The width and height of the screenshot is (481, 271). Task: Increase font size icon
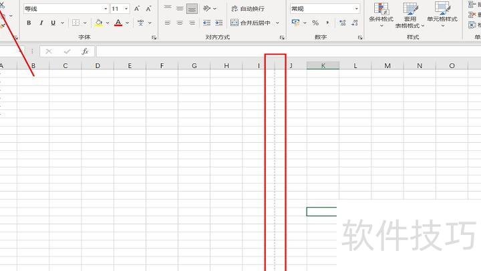[x=137, y=9]
